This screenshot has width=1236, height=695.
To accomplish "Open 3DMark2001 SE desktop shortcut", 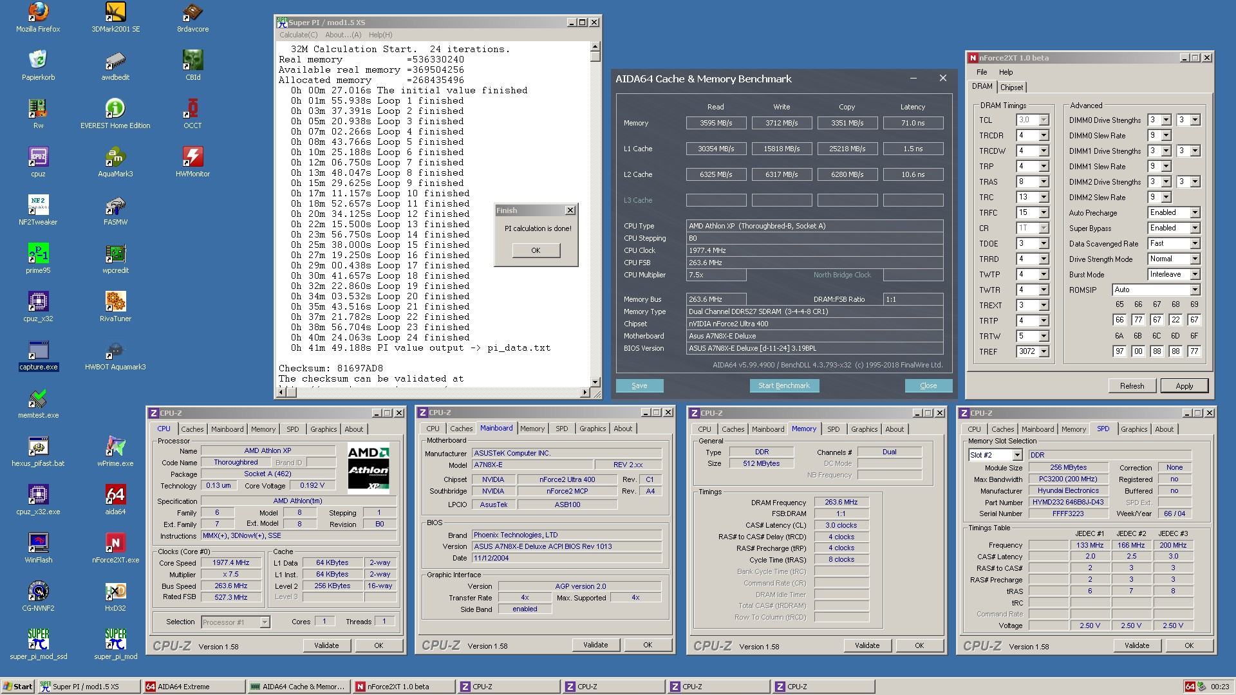I will [x=115, y=17].
